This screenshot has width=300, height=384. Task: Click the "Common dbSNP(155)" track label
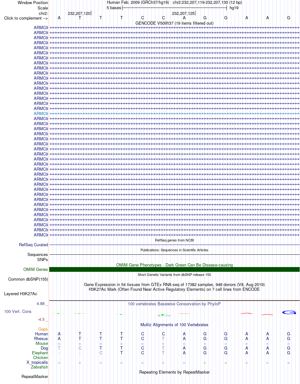pos(28,279)
